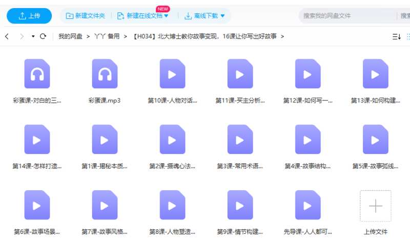The height and width of the screenshot is (242, 410).
Task: Select the 第5课-故事弧线 video icon
Action: pos(375,139)
